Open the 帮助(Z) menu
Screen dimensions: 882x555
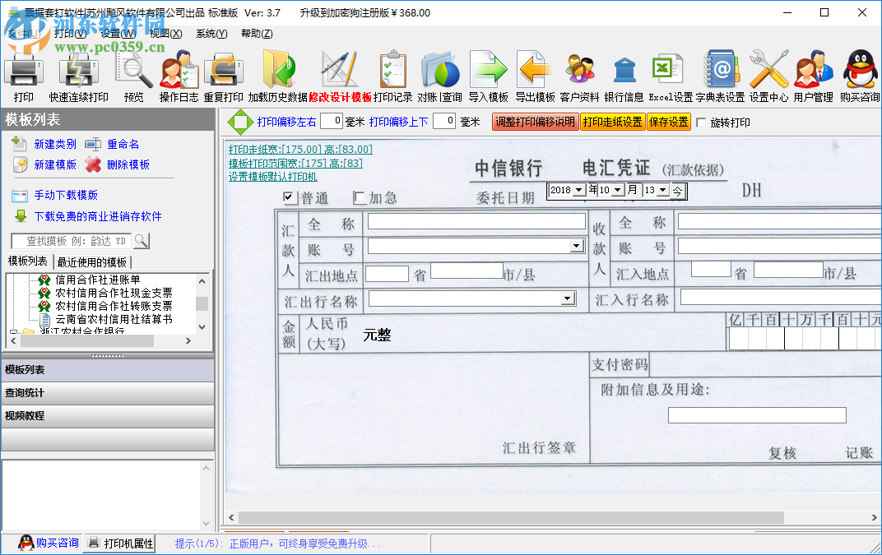(x=257, y=34)
